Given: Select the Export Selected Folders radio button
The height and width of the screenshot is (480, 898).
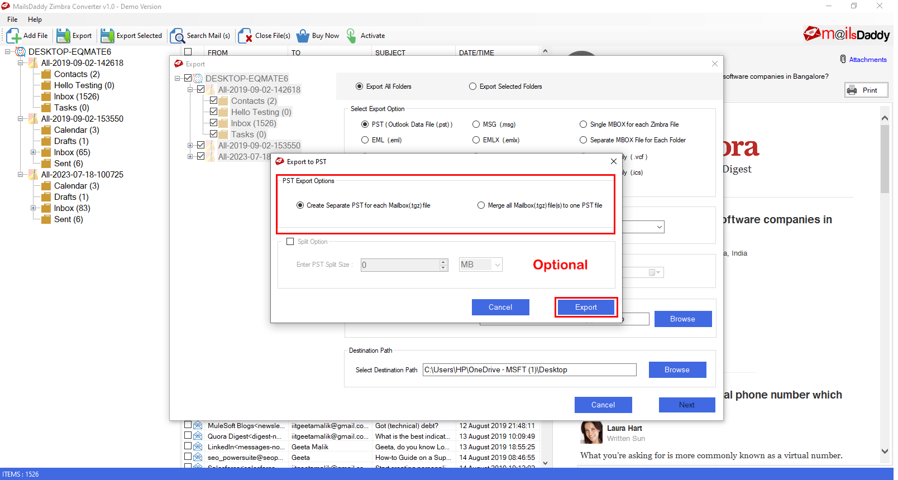Looking at the screenshot, I should (472, 87).
